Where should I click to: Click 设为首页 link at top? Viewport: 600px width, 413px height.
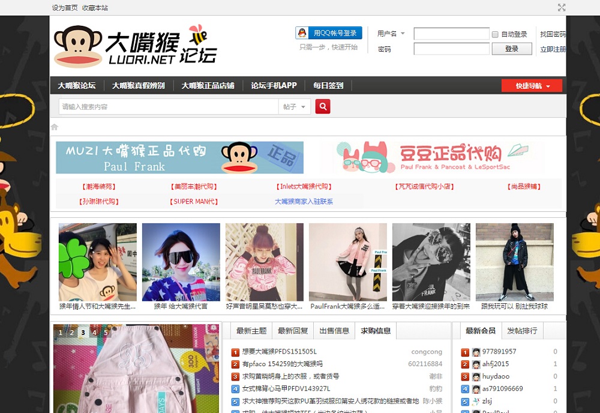(65, 8)
